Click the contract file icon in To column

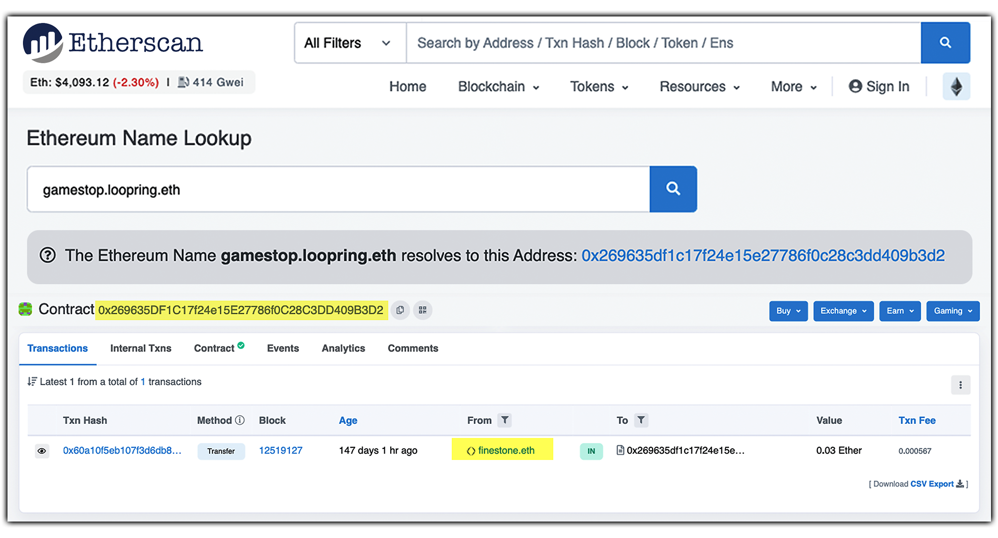(620, 451)
